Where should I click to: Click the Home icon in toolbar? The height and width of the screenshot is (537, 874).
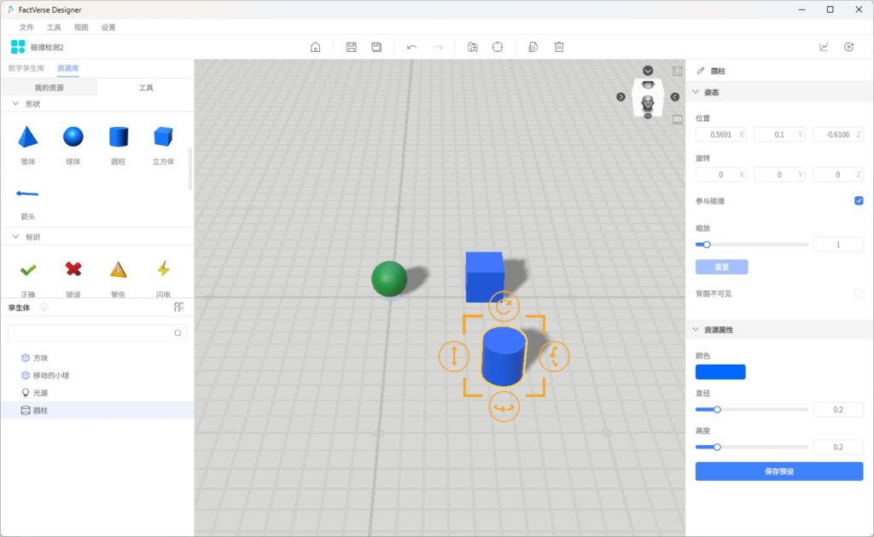pyautogui.click(x=315, y=47)
